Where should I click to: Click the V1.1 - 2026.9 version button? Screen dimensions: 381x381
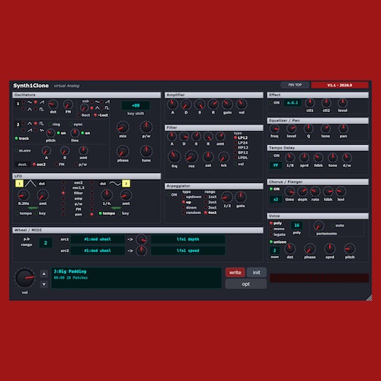(x=340, y=85)
